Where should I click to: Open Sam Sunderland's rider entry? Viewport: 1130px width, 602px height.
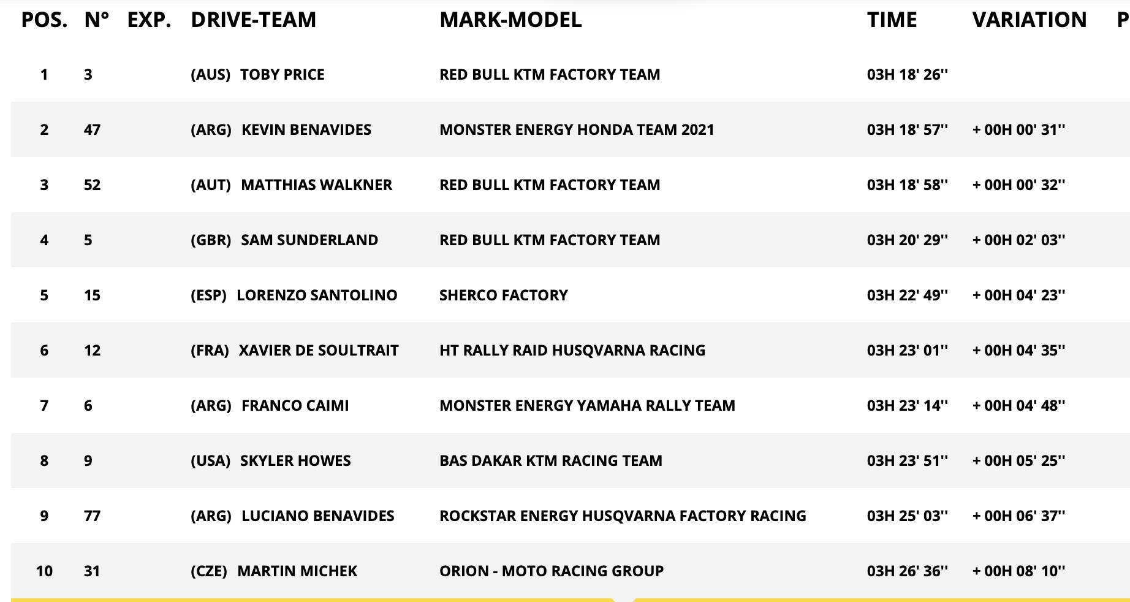(x=309, y=240)
